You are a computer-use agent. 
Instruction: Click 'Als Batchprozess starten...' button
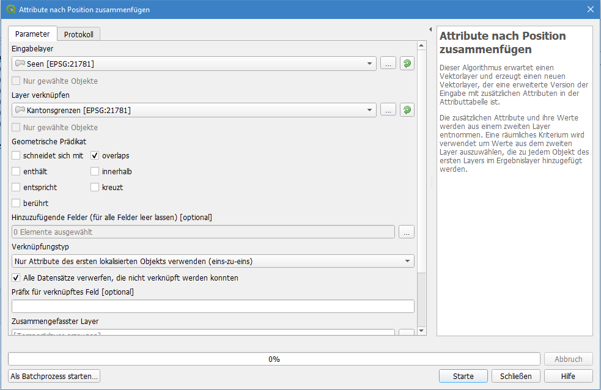point(54,376)
